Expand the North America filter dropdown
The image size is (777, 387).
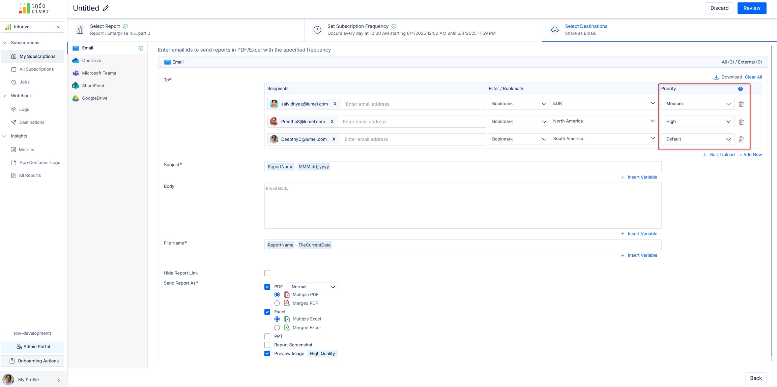pyautogui.click(x=603, y=121)
